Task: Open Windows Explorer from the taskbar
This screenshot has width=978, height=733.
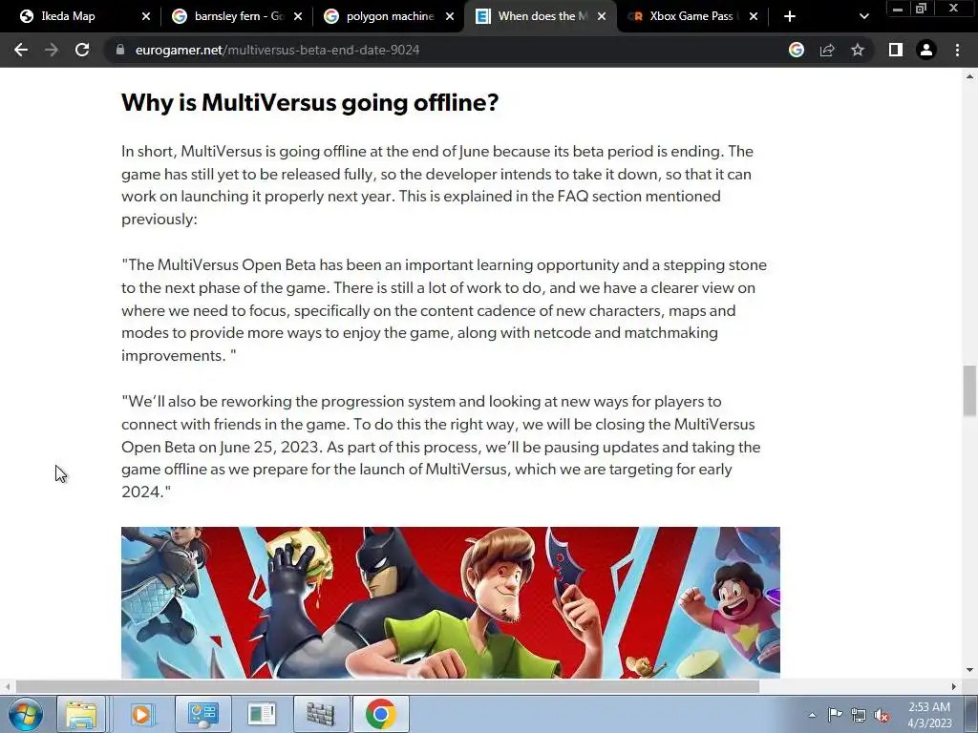Action: [81, 714]
